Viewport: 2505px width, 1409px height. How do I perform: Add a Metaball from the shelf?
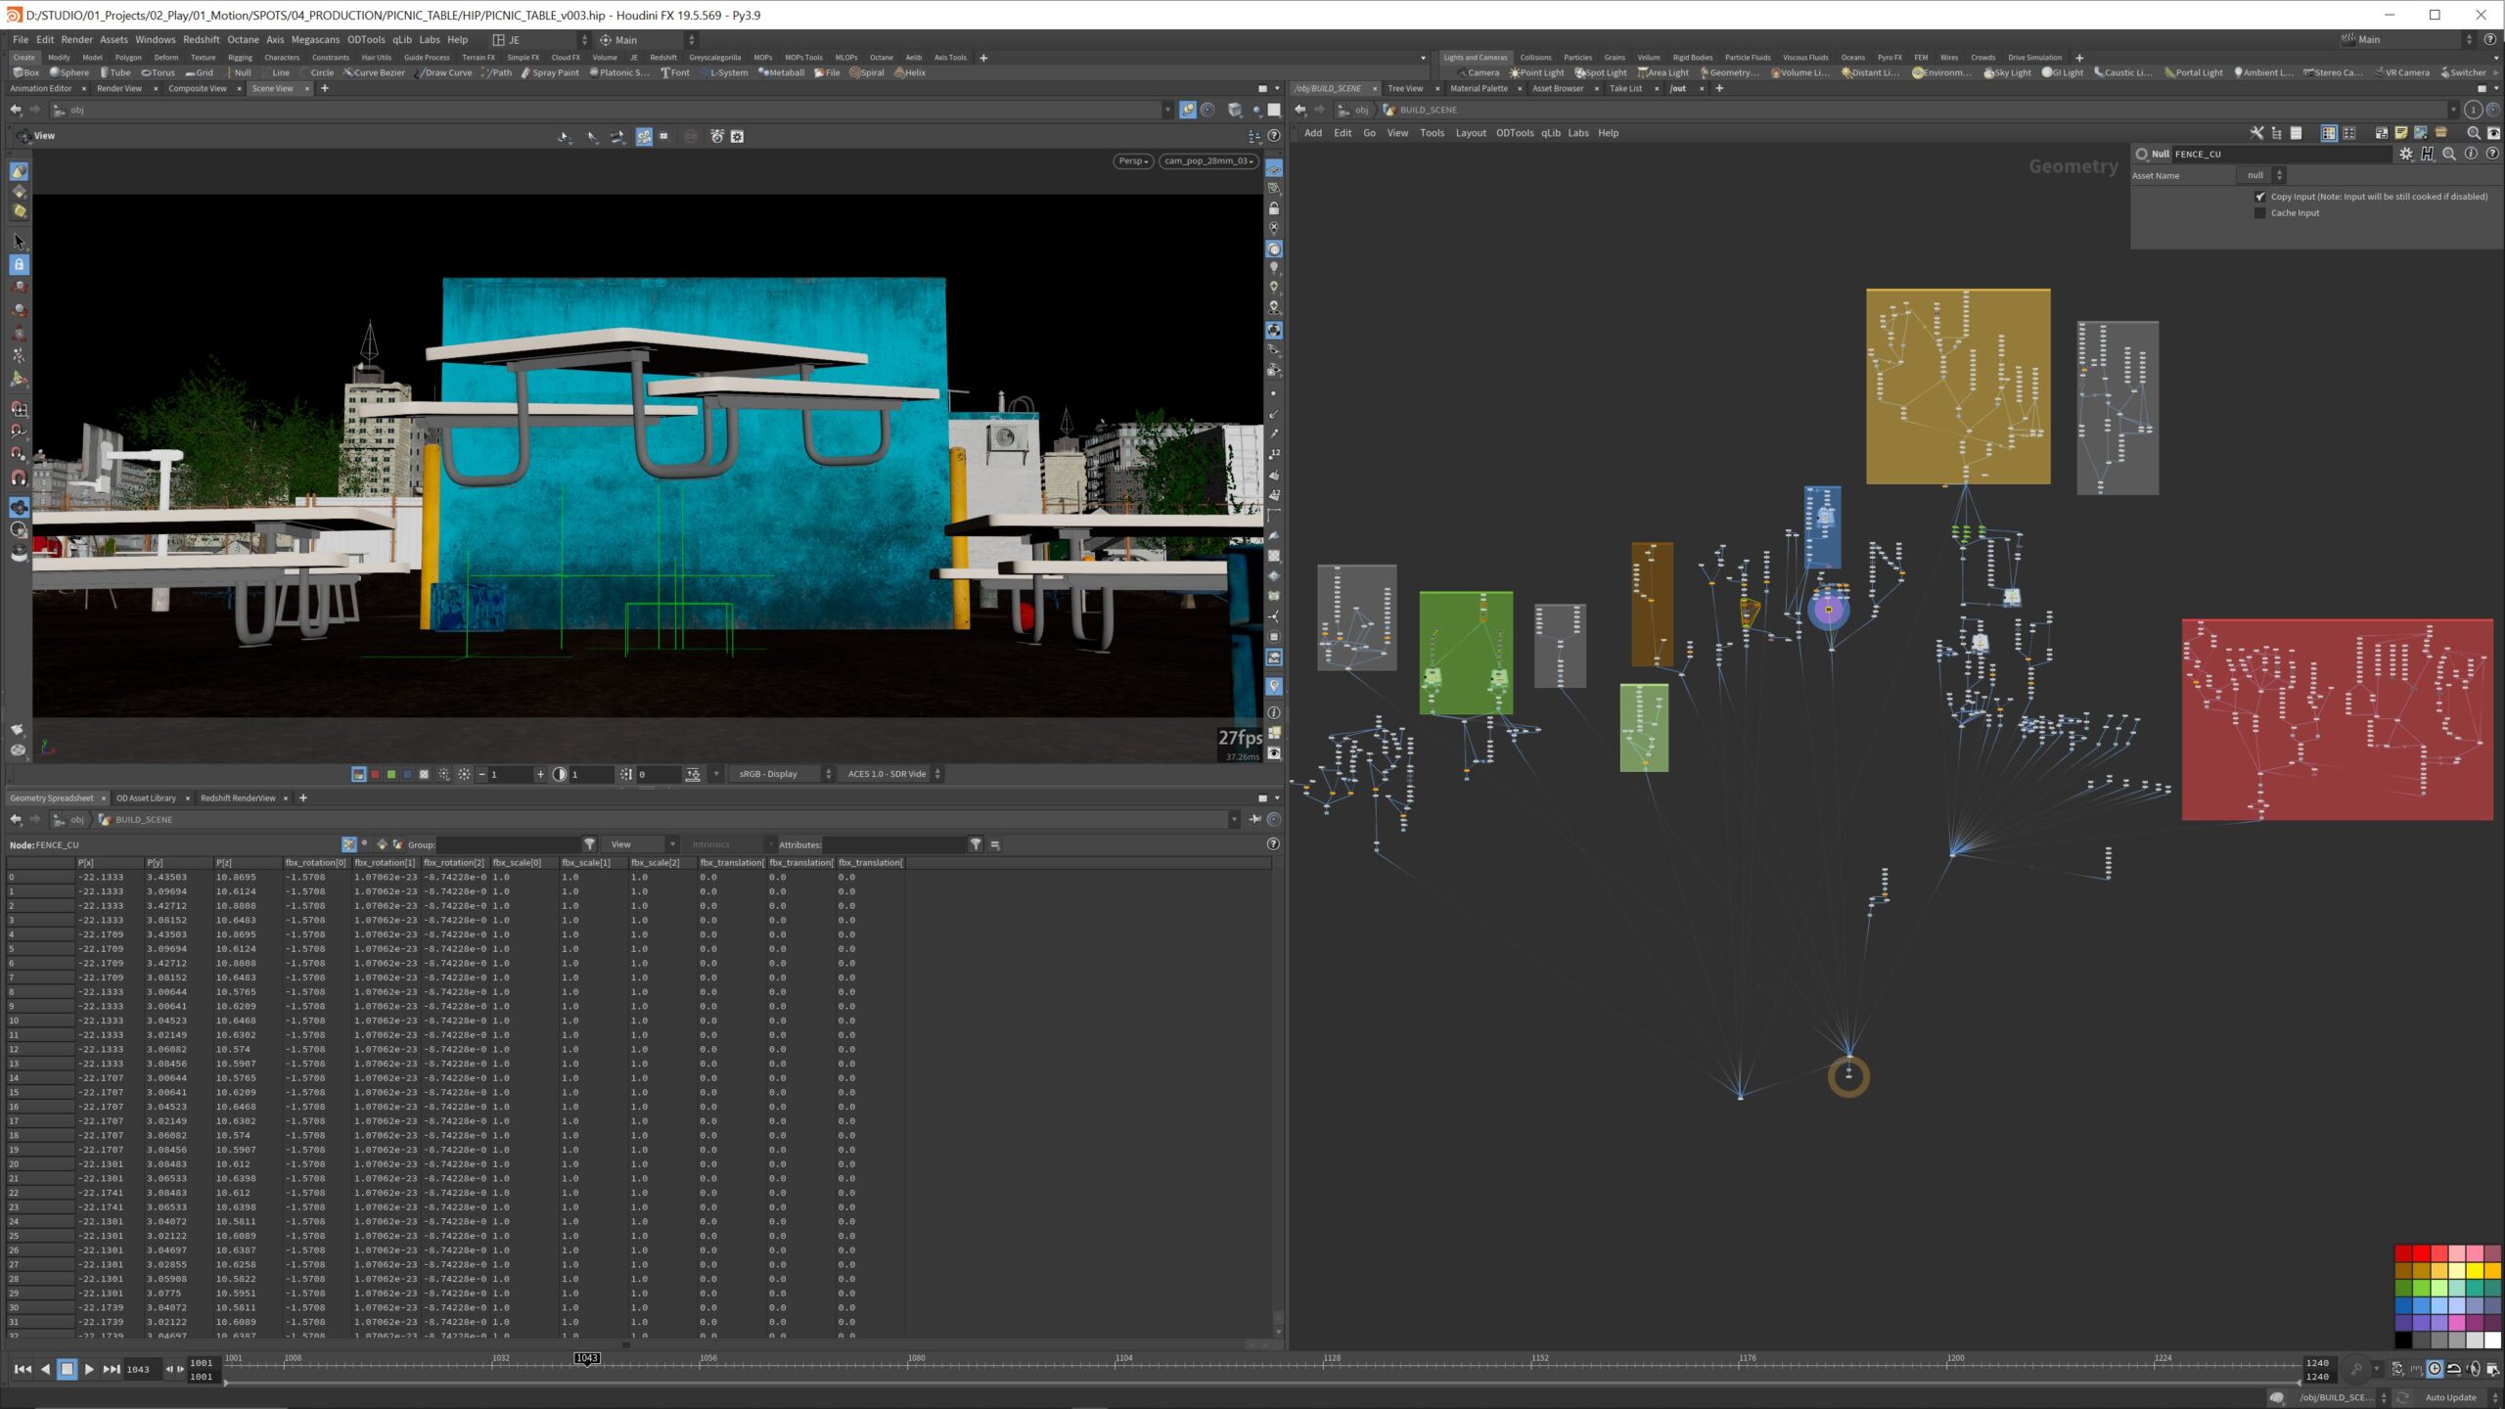(781, 72)
